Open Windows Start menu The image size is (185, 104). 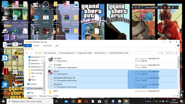click(x=3, y=101)
